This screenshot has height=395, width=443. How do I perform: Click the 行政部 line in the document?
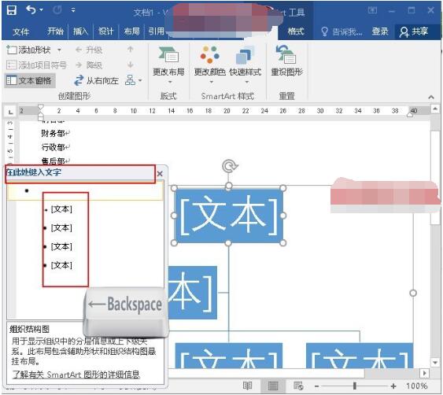pyautogui.click(x=54, y=147)
